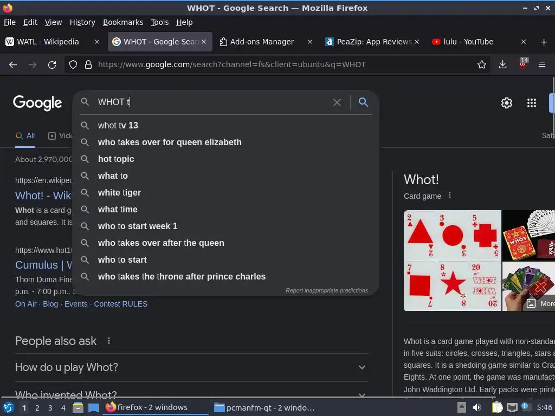The image size is (555, 416).
Task: Clear the Google search box text
Action: pyautogui.click(x=337, y=102)
